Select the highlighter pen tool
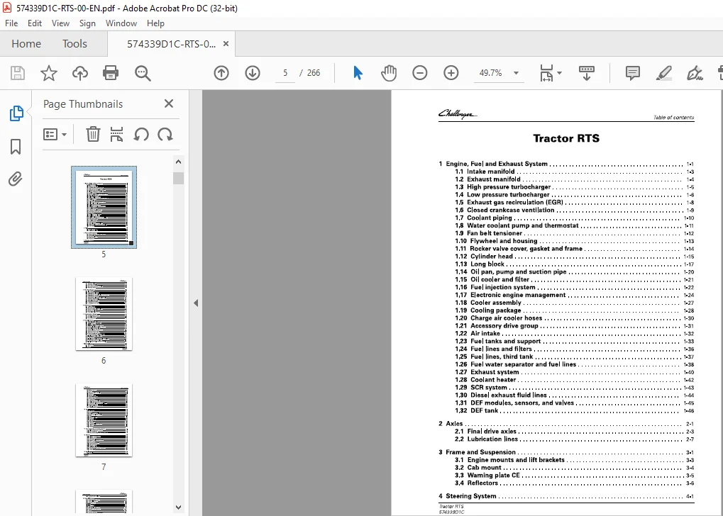This screenshot has width=723, height=516. tap(663, 73)
